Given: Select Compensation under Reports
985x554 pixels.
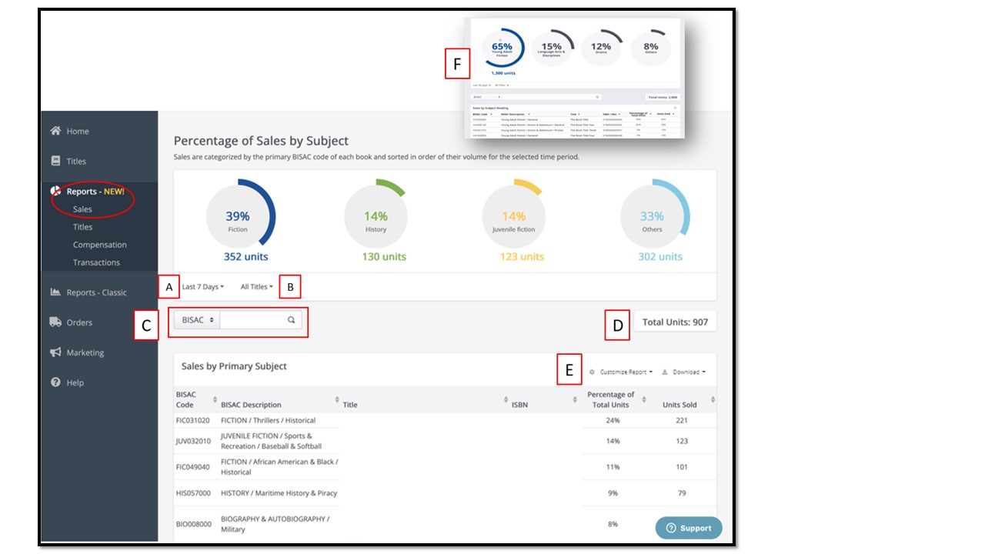Looking at the screenshot, I should coord(100,245).
